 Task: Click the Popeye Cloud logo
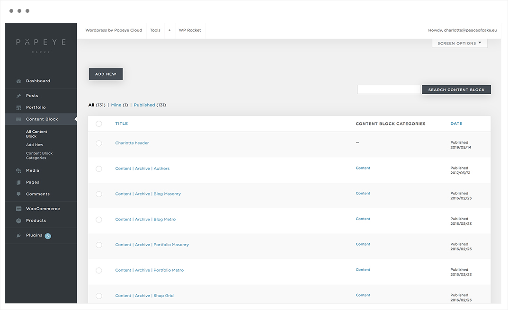click(41, 46)
